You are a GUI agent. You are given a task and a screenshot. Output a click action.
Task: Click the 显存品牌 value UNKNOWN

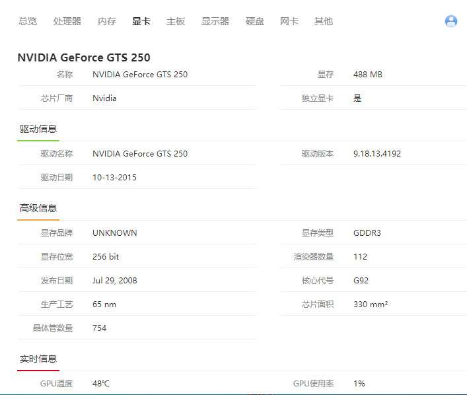[x=115, y=233]
